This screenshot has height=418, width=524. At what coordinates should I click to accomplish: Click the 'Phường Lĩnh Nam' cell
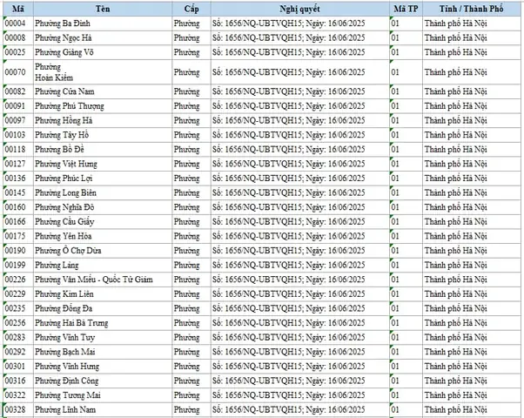(103, 409)
